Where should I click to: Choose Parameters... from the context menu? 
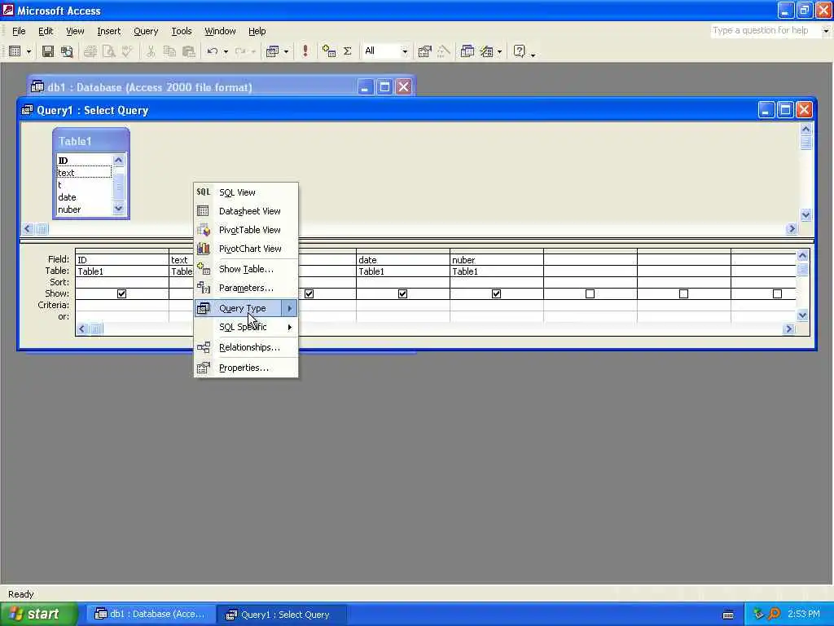[246, 288]
